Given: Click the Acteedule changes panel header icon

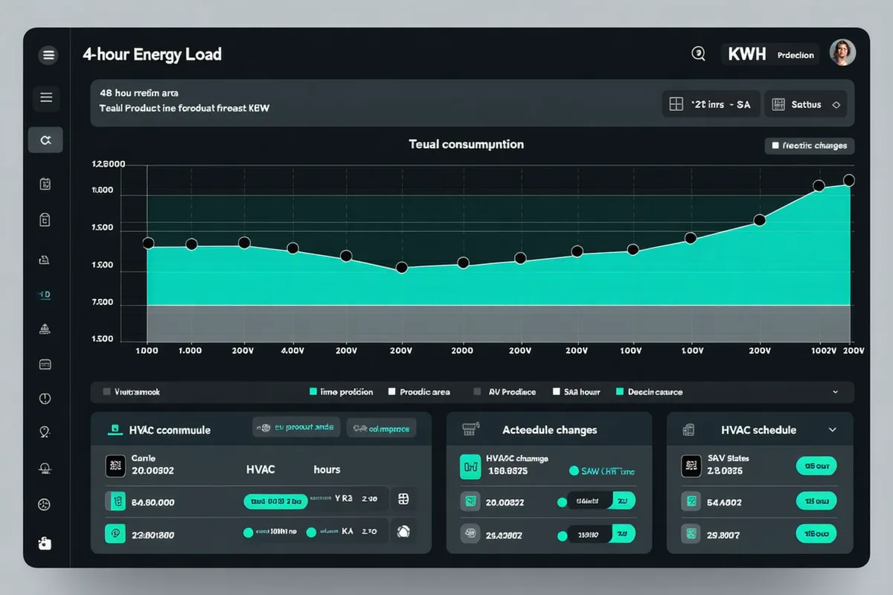Looking at the screenshot, I should 470,429.
